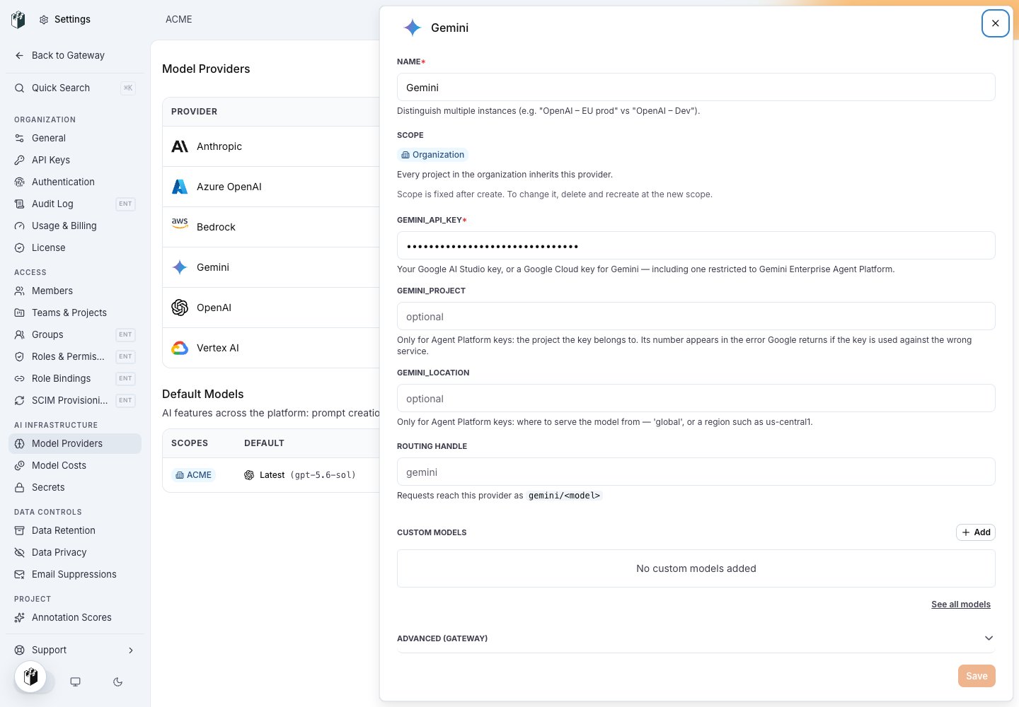The height and width of the screenshot is (707, 1019).
Task: Click the Anthropic logo in the provider list
Action: tap(180, 146)
